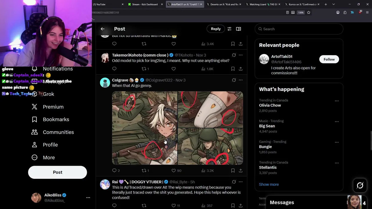Bookmark Rai's comment
This screenshot has height=209, width=372.
[233, 206]
